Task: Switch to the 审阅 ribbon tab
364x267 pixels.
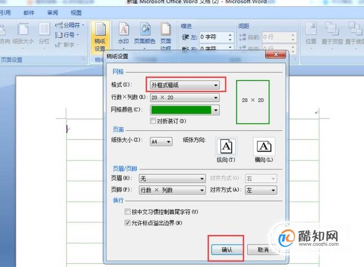Action: pyautogui.click(x=52, y=13)
